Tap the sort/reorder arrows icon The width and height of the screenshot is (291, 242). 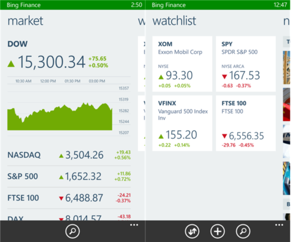192,231
